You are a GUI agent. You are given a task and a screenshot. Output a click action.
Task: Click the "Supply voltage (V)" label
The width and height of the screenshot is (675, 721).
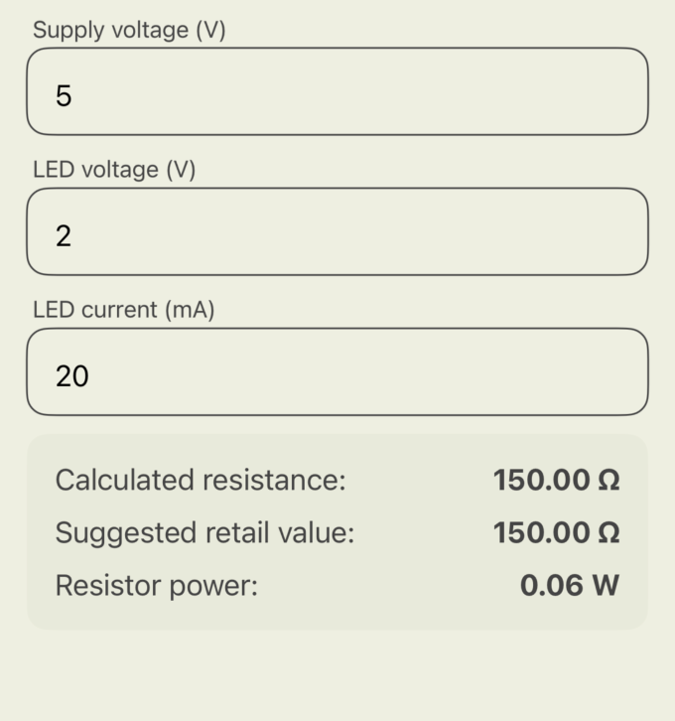(x=129, y=30)
